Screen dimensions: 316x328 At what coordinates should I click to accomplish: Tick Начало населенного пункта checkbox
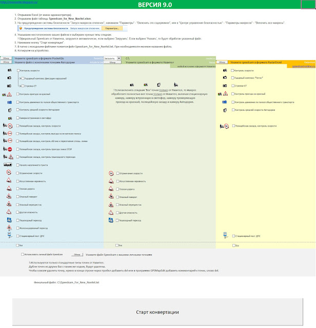tap(17, 165)
